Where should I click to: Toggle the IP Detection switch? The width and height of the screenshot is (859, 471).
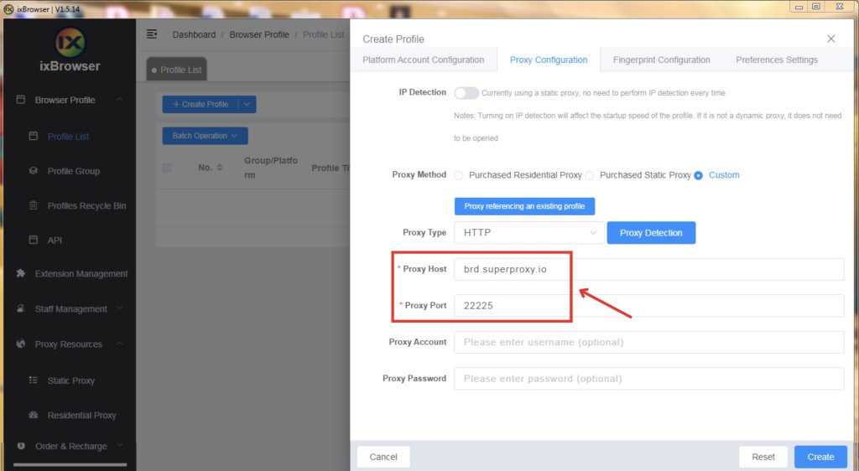[466, 93]
